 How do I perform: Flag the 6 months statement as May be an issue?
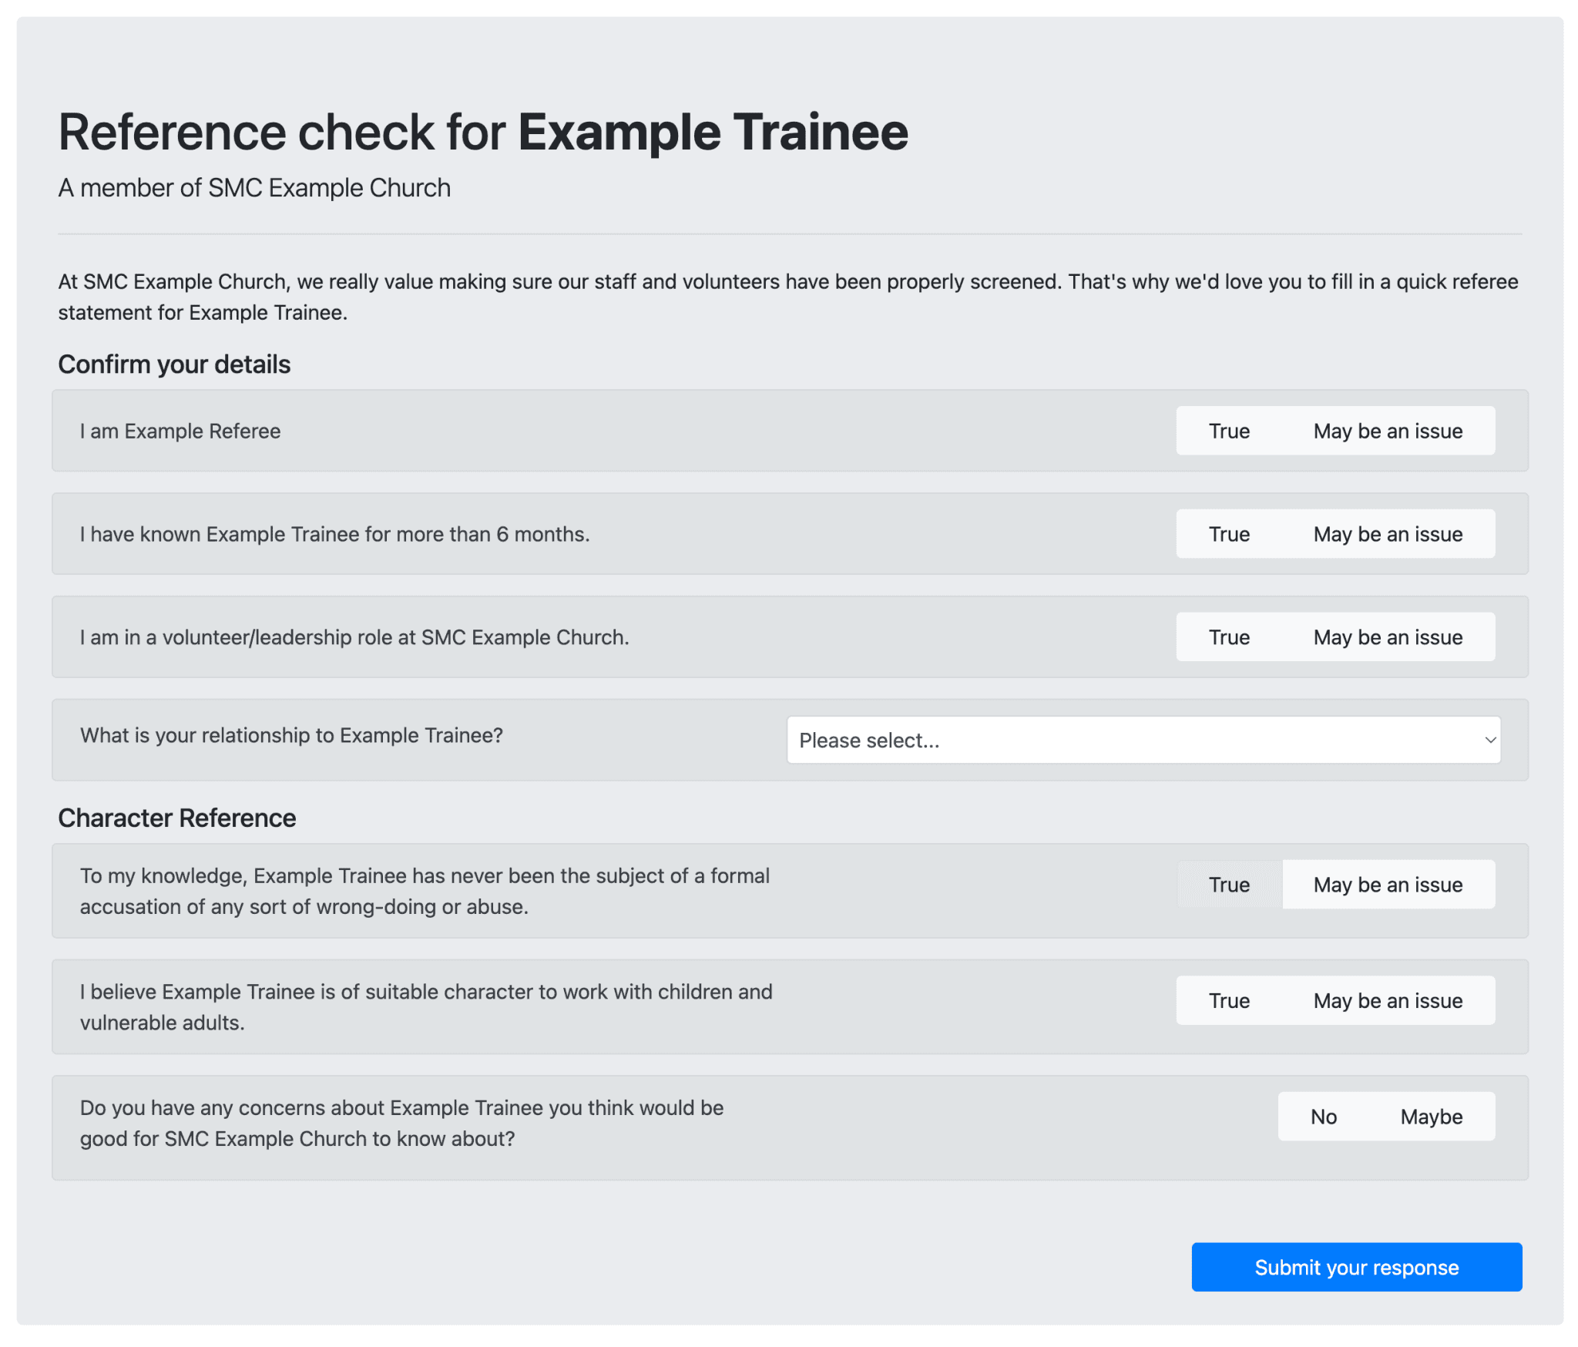[1388, 533]
